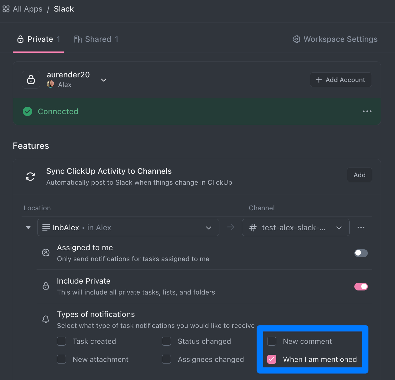Expand the aurender20 account chevron
395x380 pixels.
pos(104,80)
